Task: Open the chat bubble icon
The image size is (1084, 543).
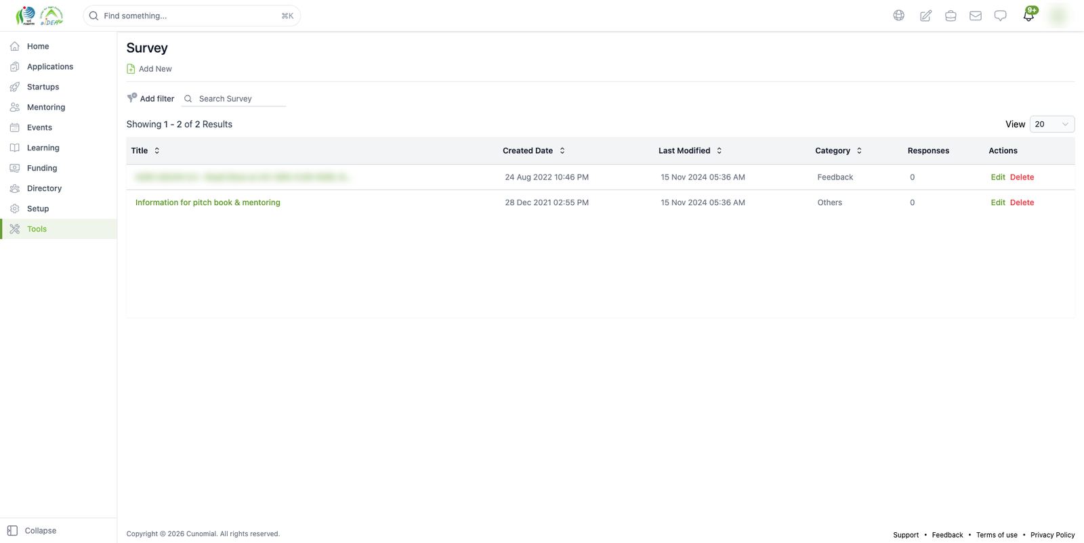Action: coord(1000,16)
